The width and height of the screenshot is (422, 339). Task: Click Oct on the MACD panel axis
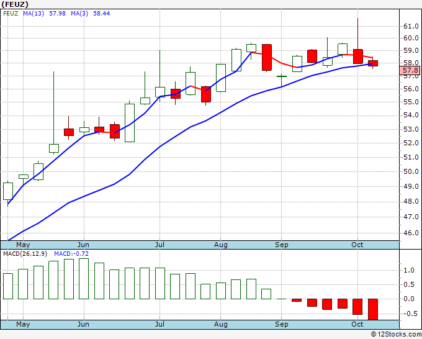click(357, 324)
